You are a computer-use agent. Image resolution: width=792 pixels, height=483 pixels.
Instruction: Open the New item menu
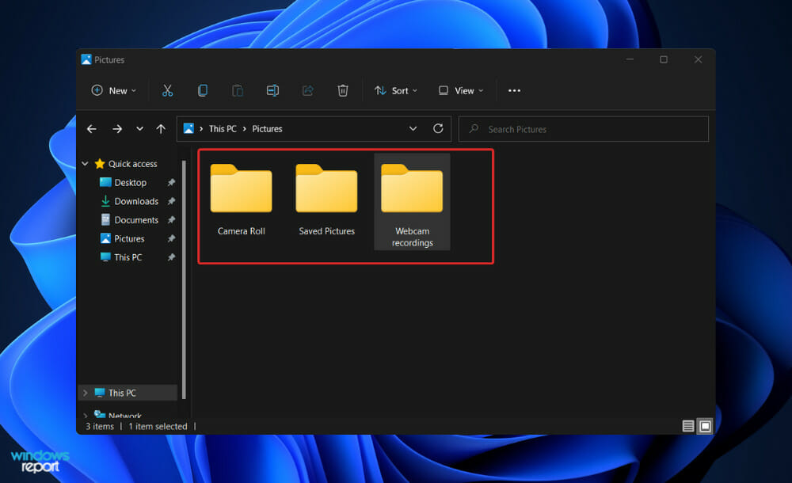click(113, 90)
